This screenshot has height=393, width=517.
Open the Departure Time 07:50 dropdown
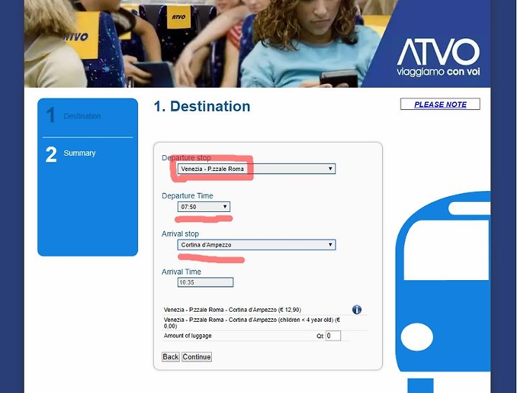204,207
